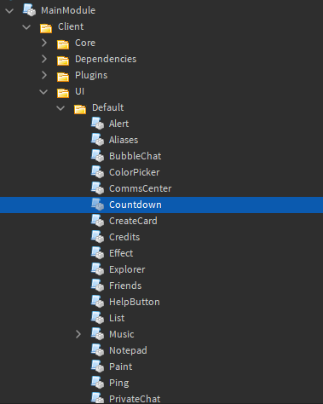The width and height of the screenshot is (323, 404).
Task: Click the Explorer module script icon
Action: 97,269
